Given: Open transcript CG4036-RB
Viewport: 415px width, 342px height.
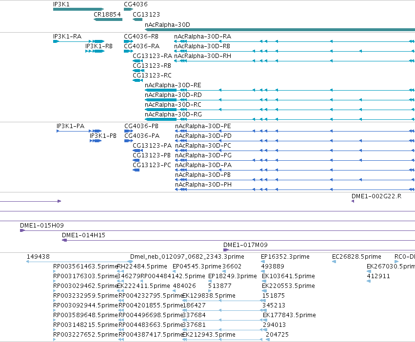Looking at the screenshot, I should click(x=141, y=36).
